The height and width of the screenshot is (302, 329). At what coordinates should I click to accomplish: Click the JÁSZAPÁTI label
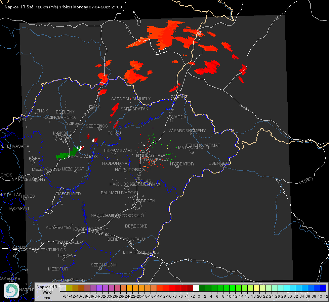pyautogui.click(x=18, y=208)
